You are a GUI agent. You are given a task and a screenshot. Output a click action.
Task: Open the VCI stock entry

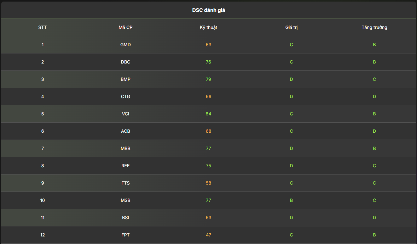(x=125, y=114)
